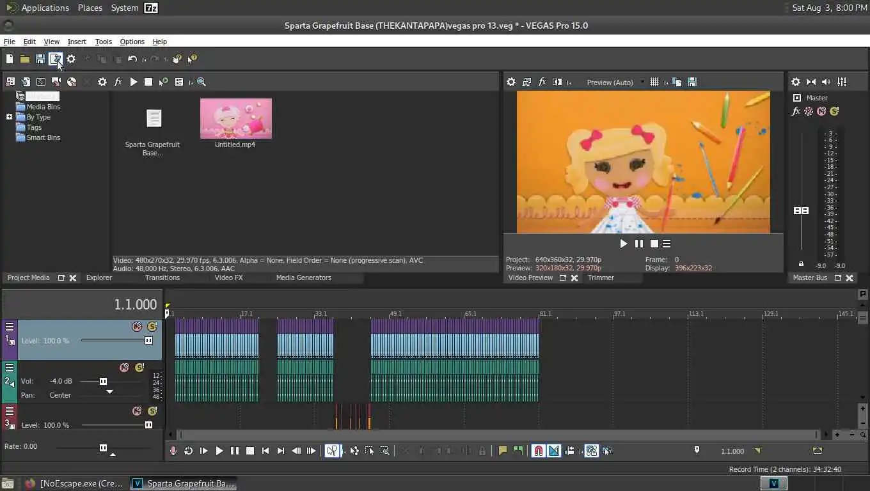The image size is (870, 491).
Task: Stop the Video Preview playback
Action: coord(654,244)
